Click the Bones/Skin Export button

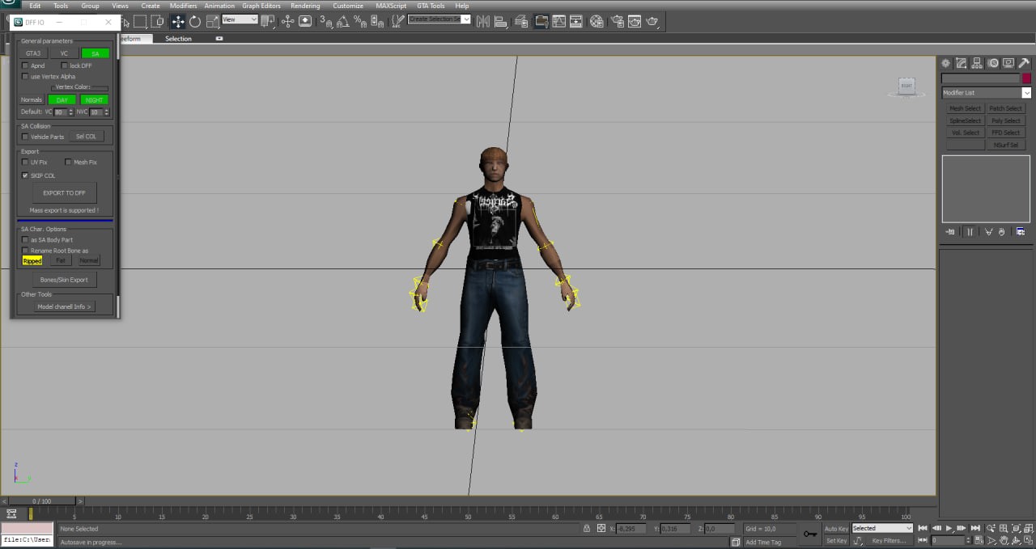(64, 280)
